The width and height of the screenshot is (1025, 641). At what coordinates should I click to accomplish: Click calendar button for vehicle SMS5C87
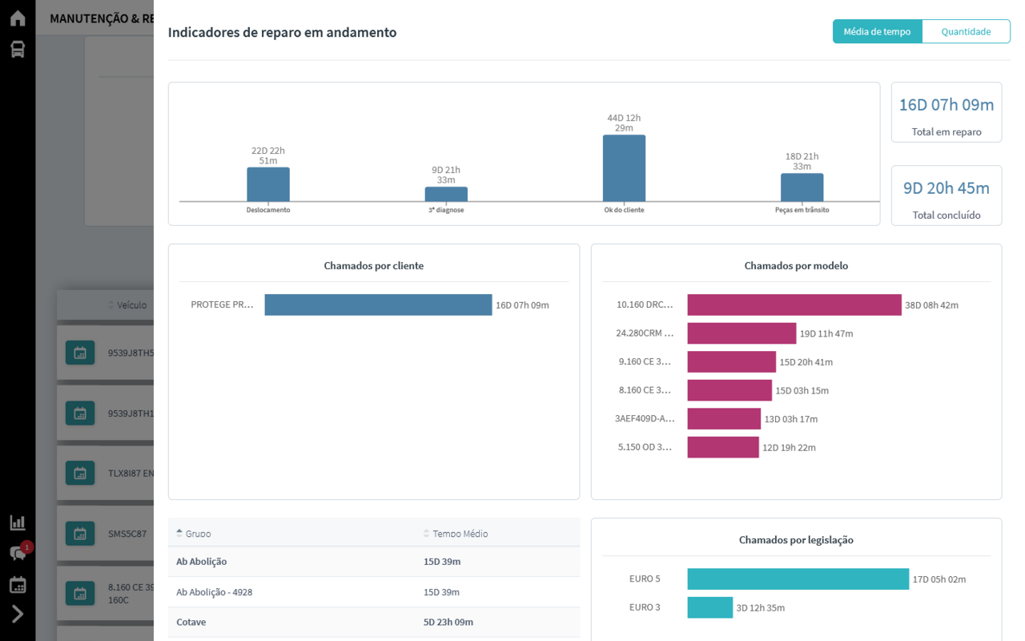[x=80, y=534]
